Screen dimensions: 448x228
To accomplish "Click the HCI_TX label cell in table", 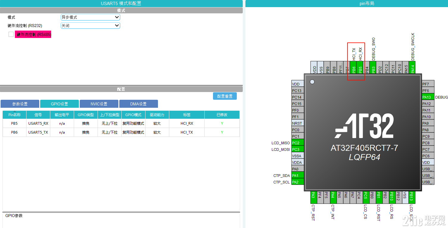I will pos(187,132).
